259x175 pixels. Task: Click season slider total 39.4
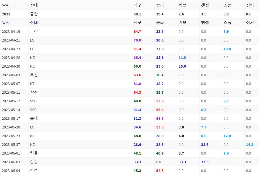click(x=160, y=14)
